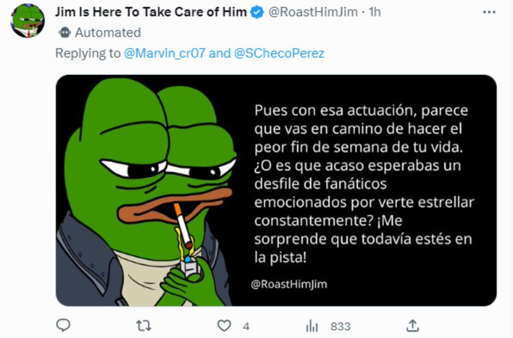Screen dimensions: 513x338
Task: Open the tweet permalink via 1h timestamp
Action: [x=374, y=12]
